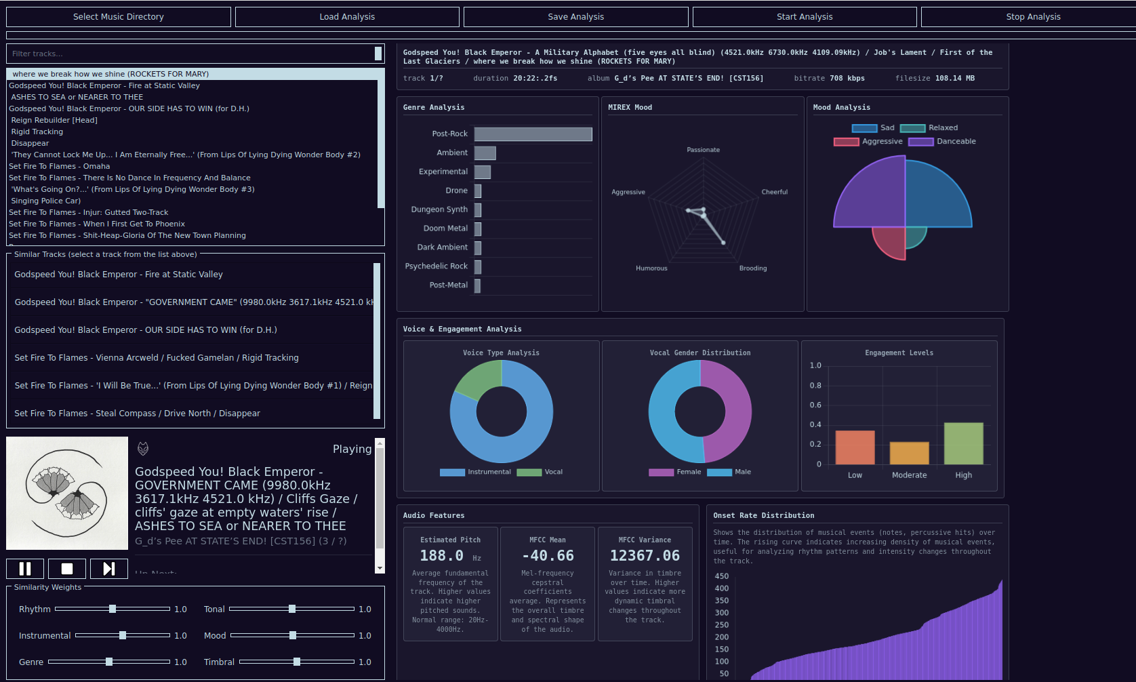The image size is (1136, 682).
Task: Select 'There Is No Dance In Frequency And Balance'
Action: (x=192, y=178)
